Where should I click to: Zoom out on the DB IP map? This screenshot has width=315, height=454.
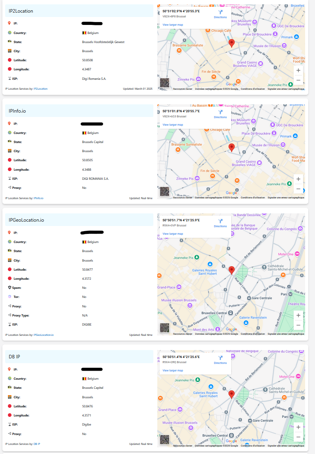298,437
